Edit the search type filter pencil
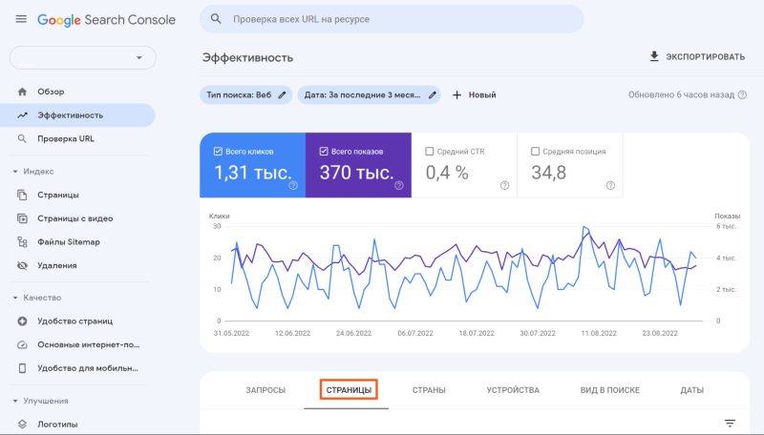Viewport: 764px width, 435px height. pos(282,94)
